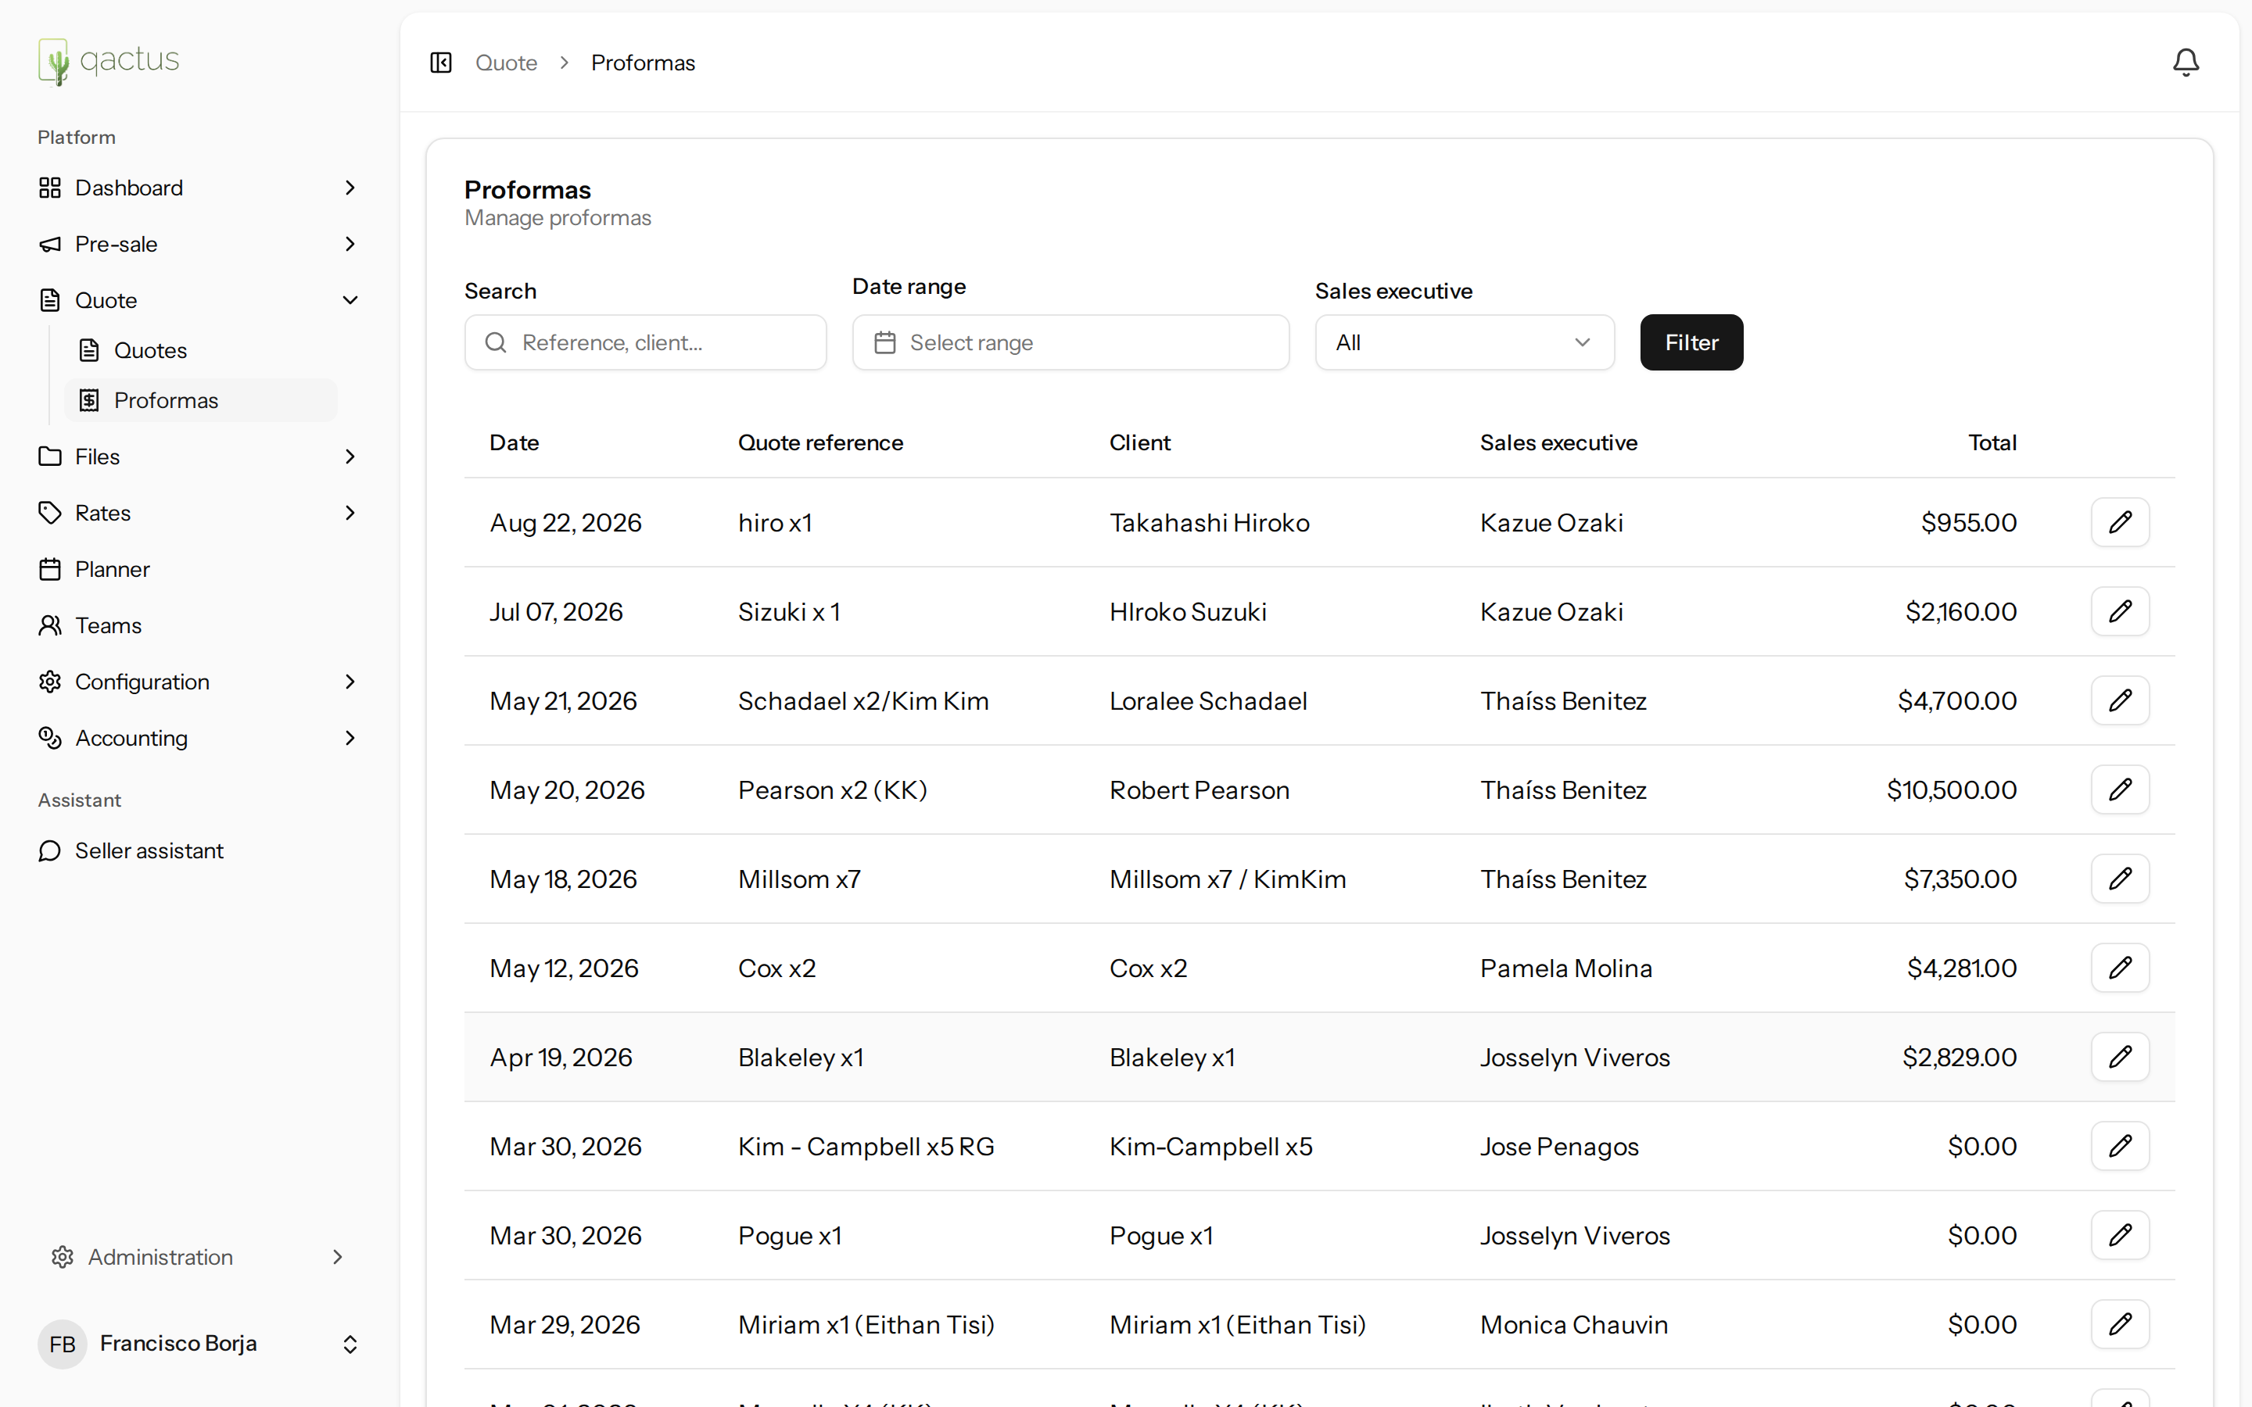This screenshot has height=1407, width=2252.
Task: Click the Client column header
Action: (x=1140, y=443)
